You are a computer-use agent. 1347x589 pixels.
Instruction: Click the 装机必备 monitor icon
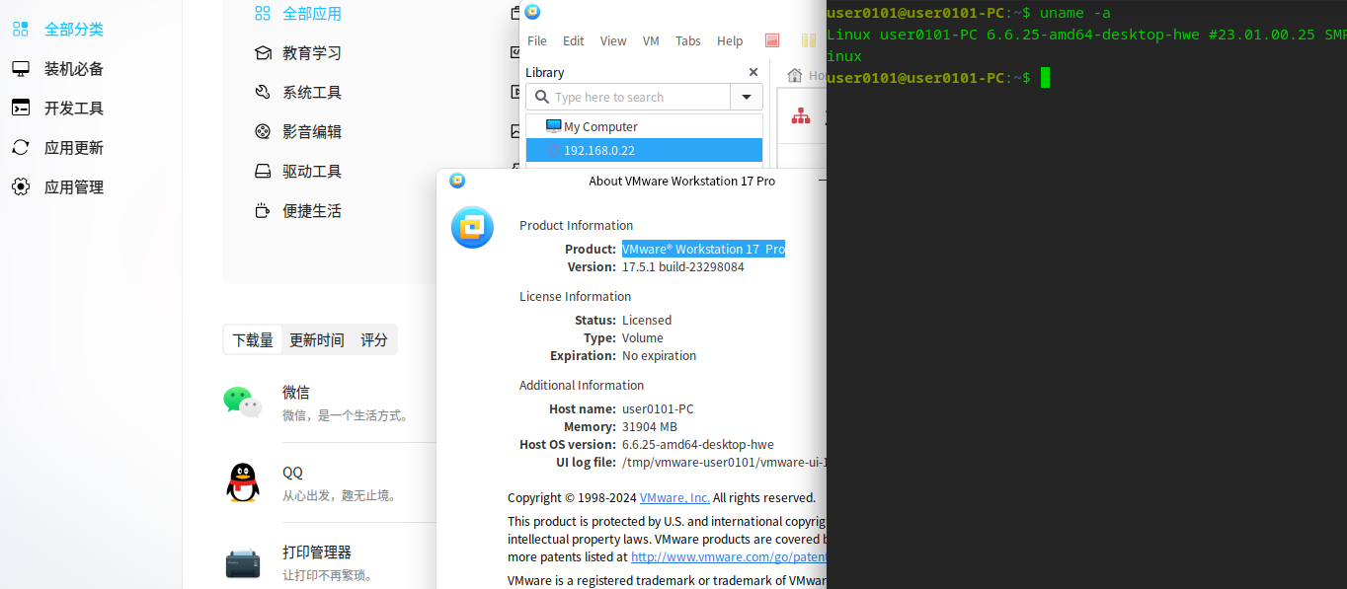[21, 69]
